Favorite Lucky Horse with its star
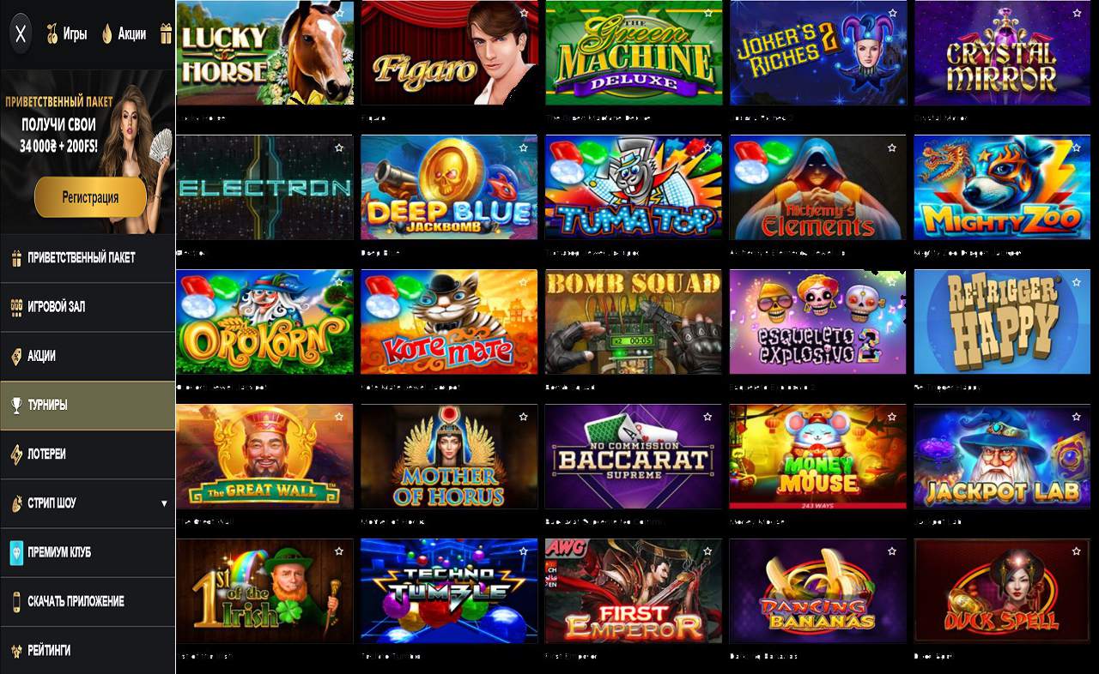The height and width of the screenshot is (674, 1099). click(x=340, y=14)
